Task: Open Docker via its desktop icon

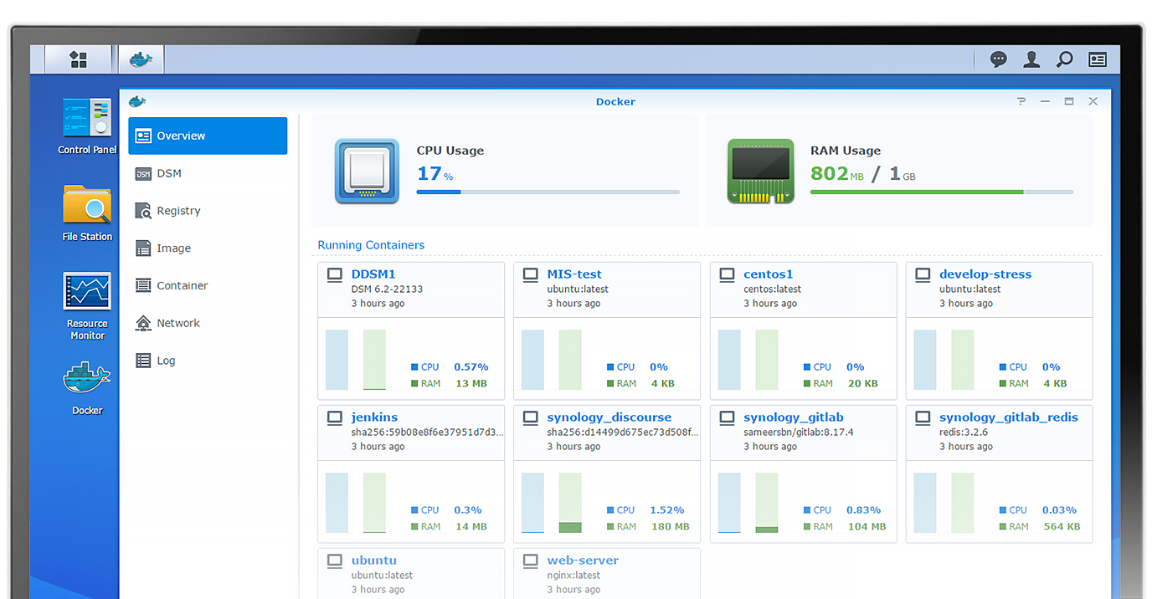Action: 86,378
